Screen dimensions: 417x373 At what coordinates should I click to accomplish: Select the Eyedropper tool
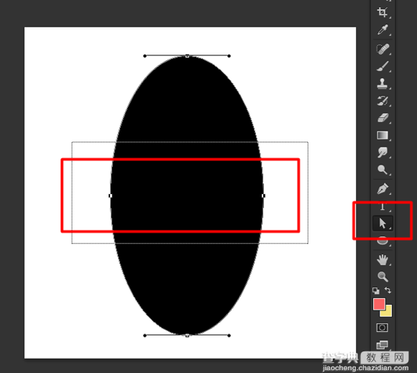(382, 29)
